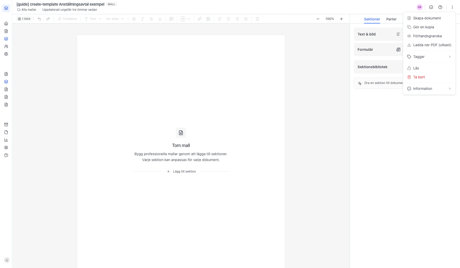Clear formatting with the Tx icon

(257, 19)
